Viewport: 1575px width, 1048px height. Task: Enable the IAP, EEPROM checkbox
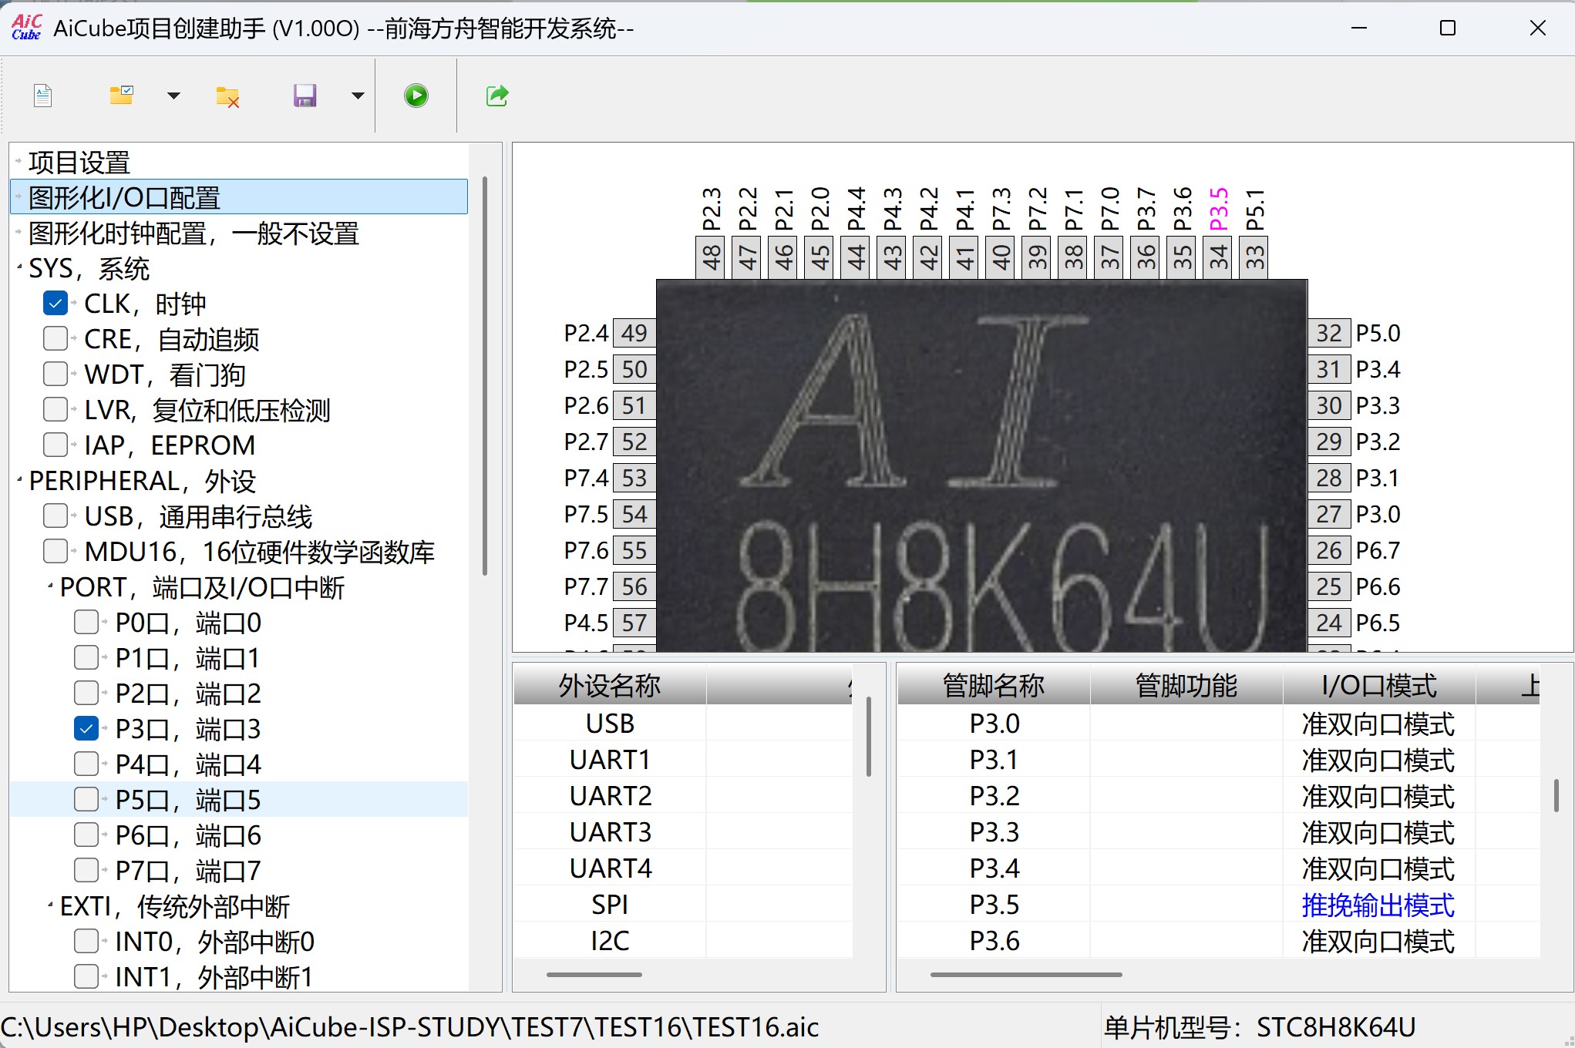pyautogui.click(x=56, y=445)
